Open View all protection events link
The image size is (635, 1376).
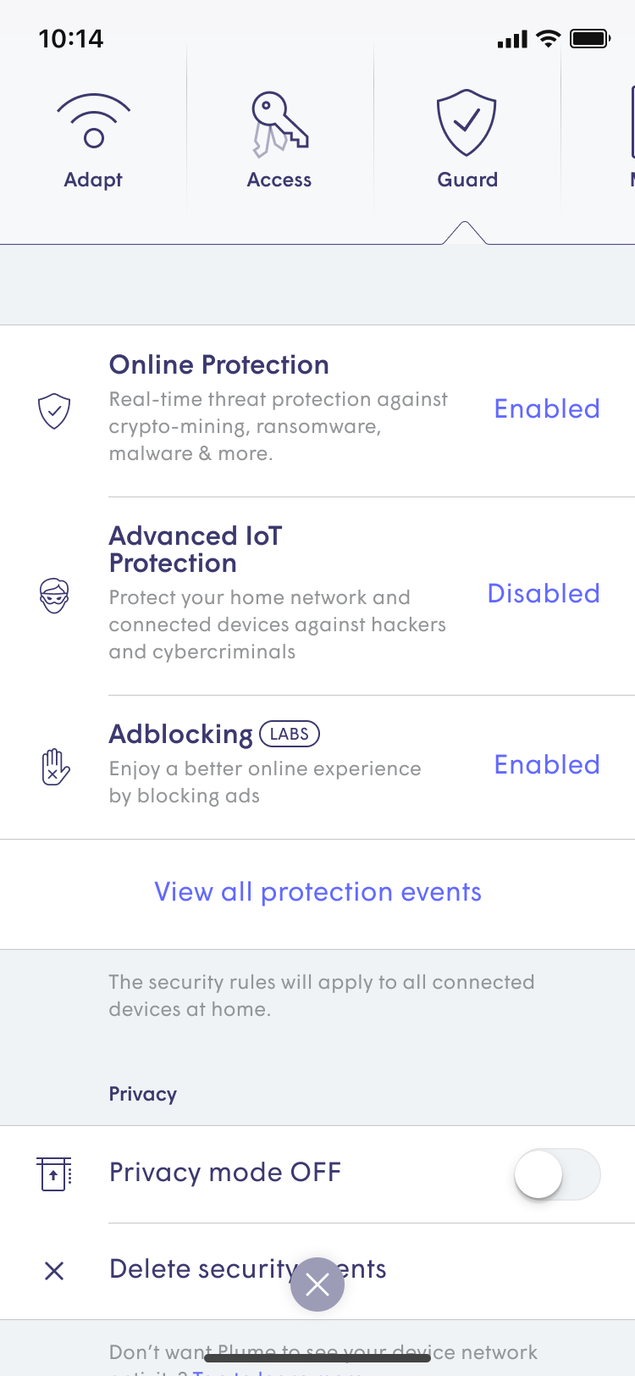point(317,892)
